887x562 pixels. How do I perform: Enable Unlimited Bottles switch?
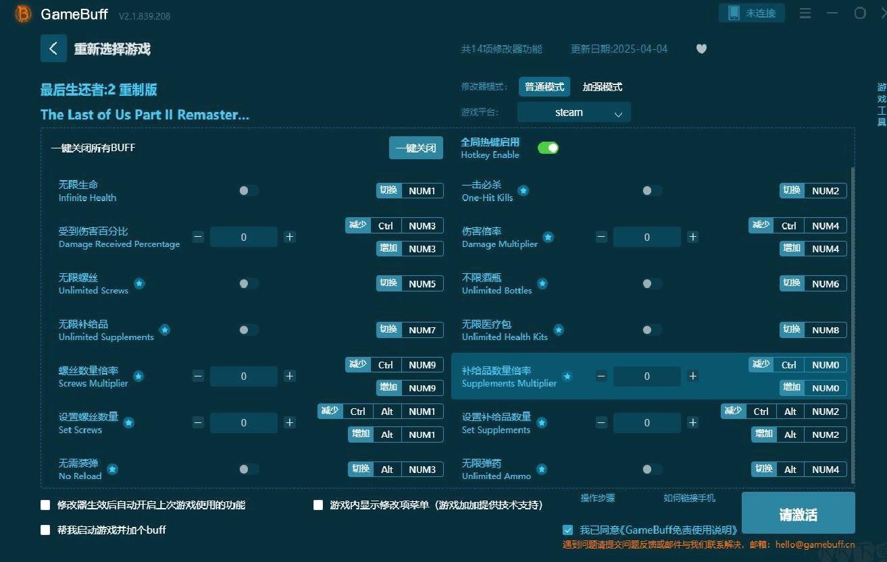(x=651, y=284)
